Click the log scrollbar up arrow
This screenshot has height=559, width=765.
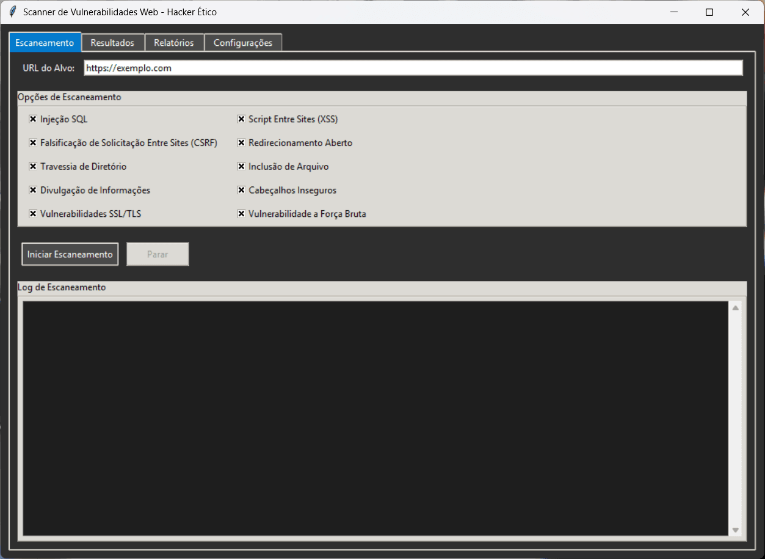pos(736,308)
